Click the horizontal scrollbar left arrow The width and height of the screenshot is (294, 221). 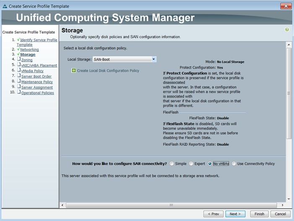(x=62, y=205)
